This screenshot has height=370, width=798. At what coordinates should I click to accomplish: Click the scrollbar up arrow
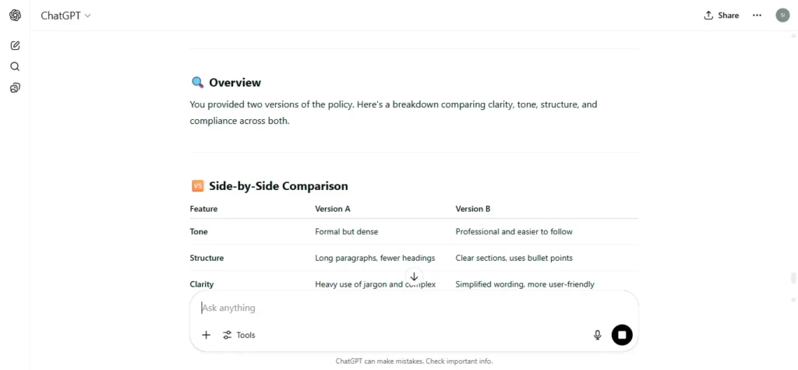[x=793, y=36]
